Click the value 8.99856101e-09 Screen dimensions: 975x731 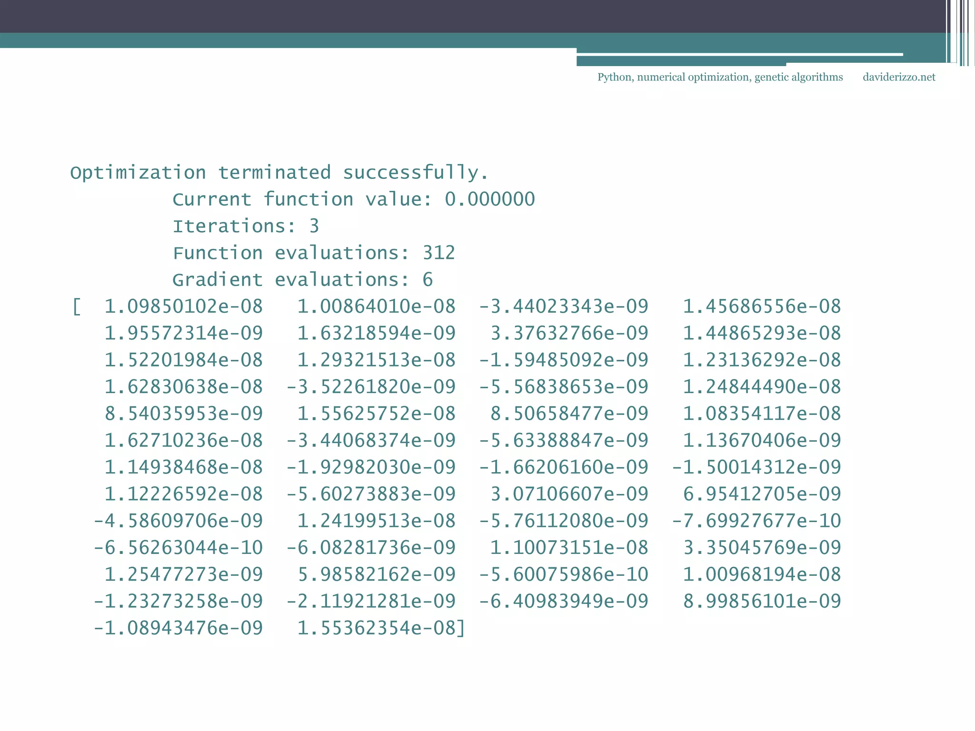coord(762,601)
